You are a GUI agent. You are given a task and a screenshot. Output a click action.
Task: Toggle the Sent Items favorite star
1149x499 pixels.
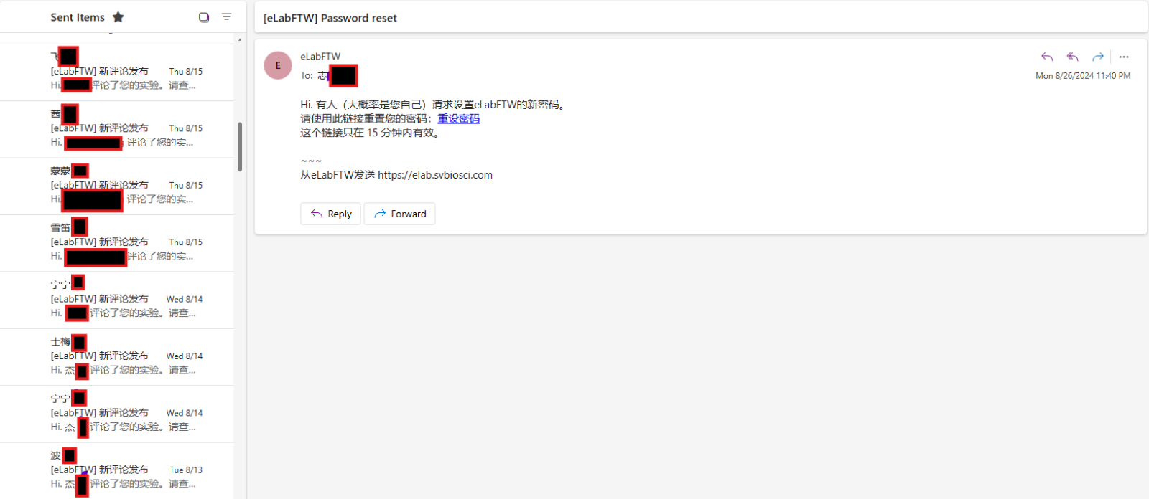118,17
